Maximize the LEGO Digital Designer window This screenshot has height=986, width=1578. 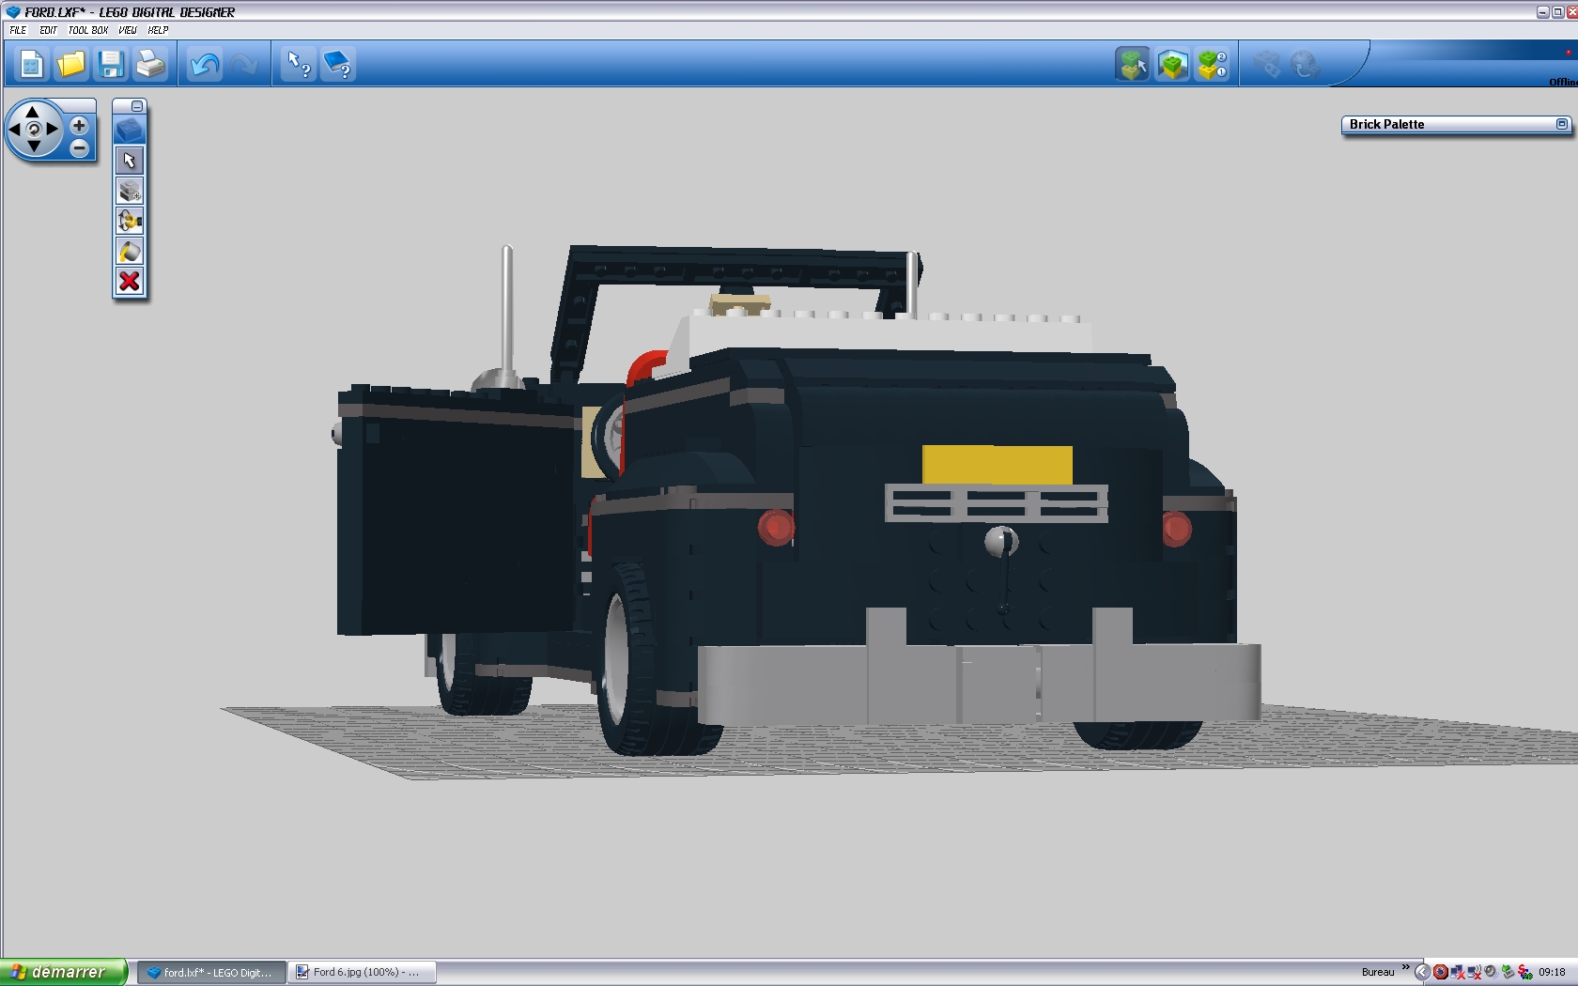click(x=1557, y=12)
